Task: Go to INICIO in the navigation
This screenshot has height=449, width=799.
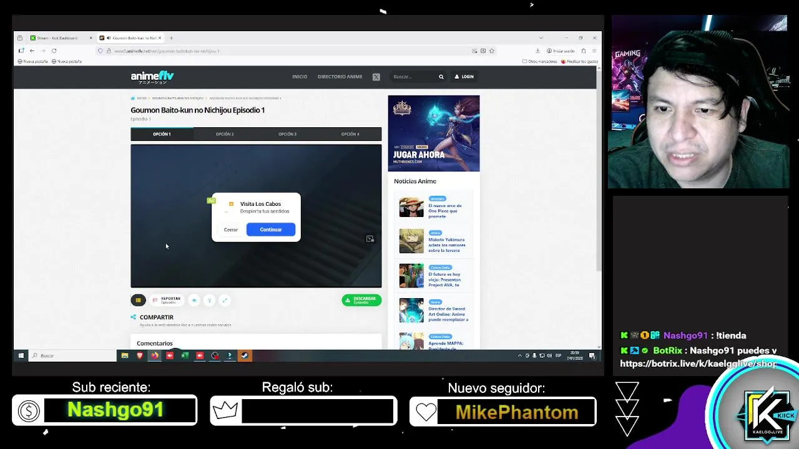Action: click(x=300, y=77)
